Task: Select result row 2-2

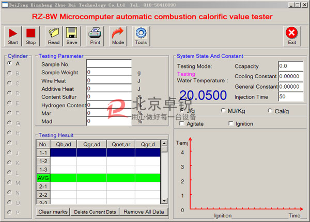Action: [99, 195]
